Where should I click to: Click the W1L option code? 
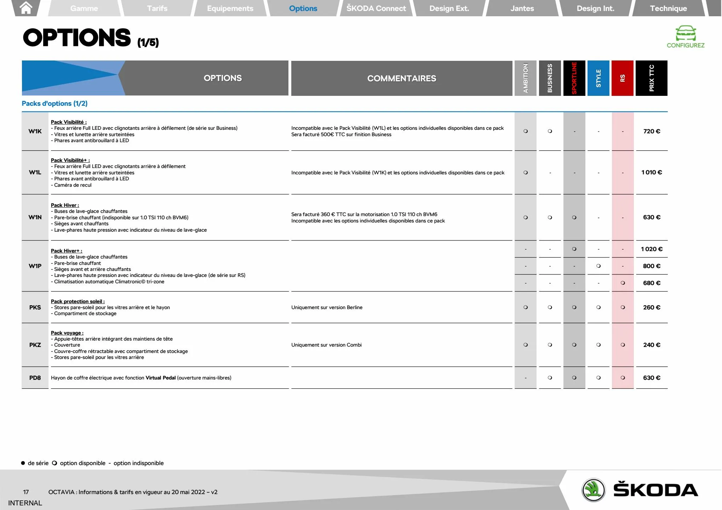35,173
